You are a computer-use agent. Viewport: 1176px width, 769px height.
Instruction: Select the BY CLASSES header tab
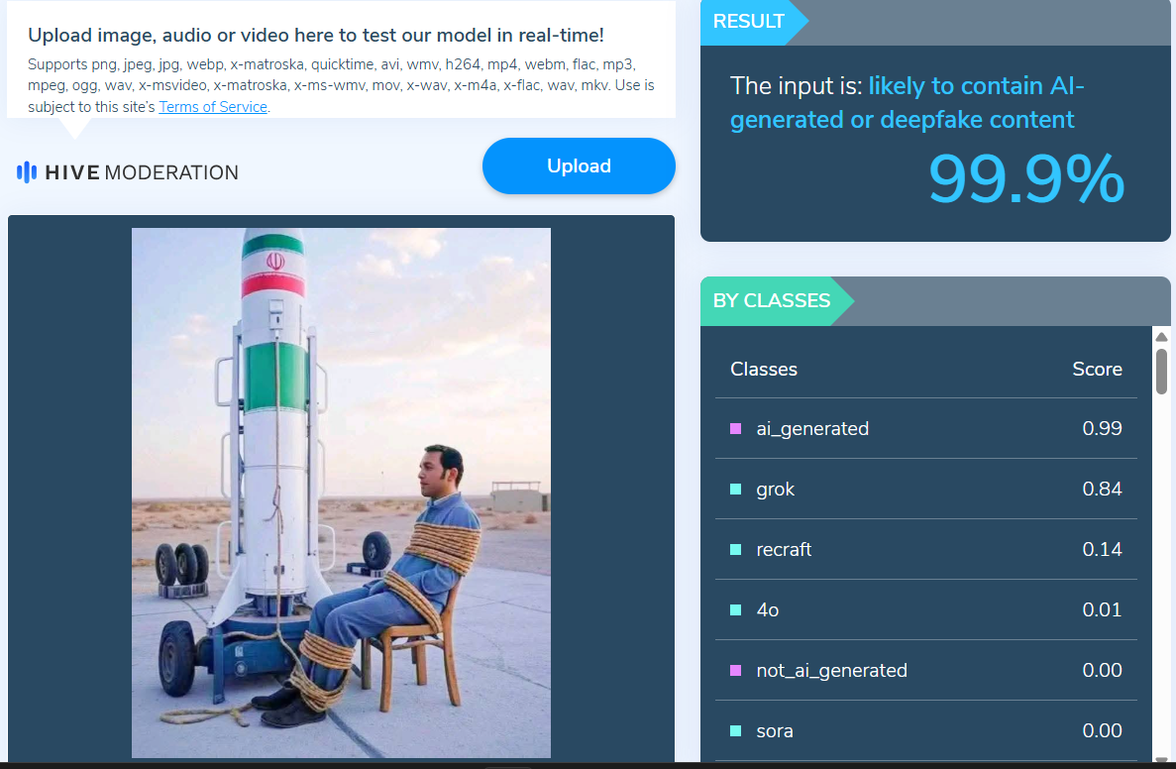coord(772,300)
